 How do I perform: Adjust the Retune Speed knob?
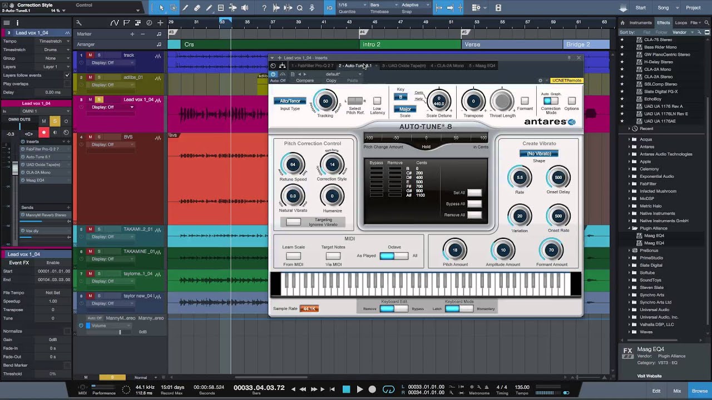coord(293,164)
